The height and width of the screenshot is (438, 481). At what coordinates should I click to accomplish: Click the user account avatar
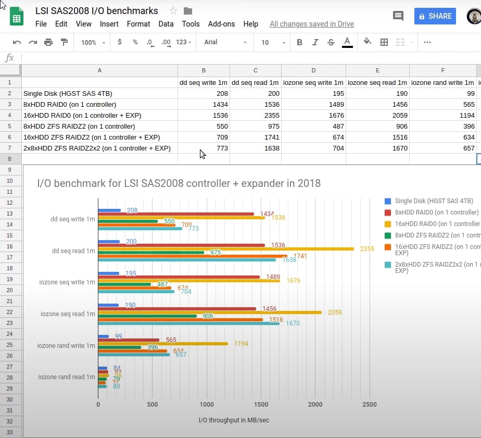(474, 16)
